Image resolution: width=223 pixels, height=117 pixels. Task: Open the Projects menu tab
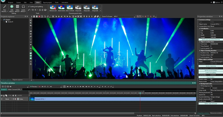[11, 3]
